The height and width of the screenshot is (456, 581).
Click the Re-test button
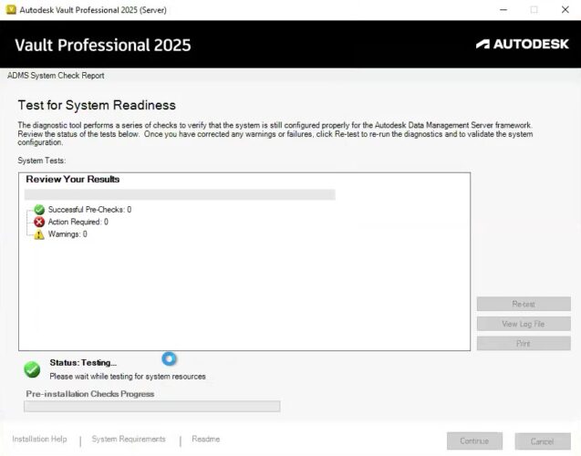(x=524, y=304)
